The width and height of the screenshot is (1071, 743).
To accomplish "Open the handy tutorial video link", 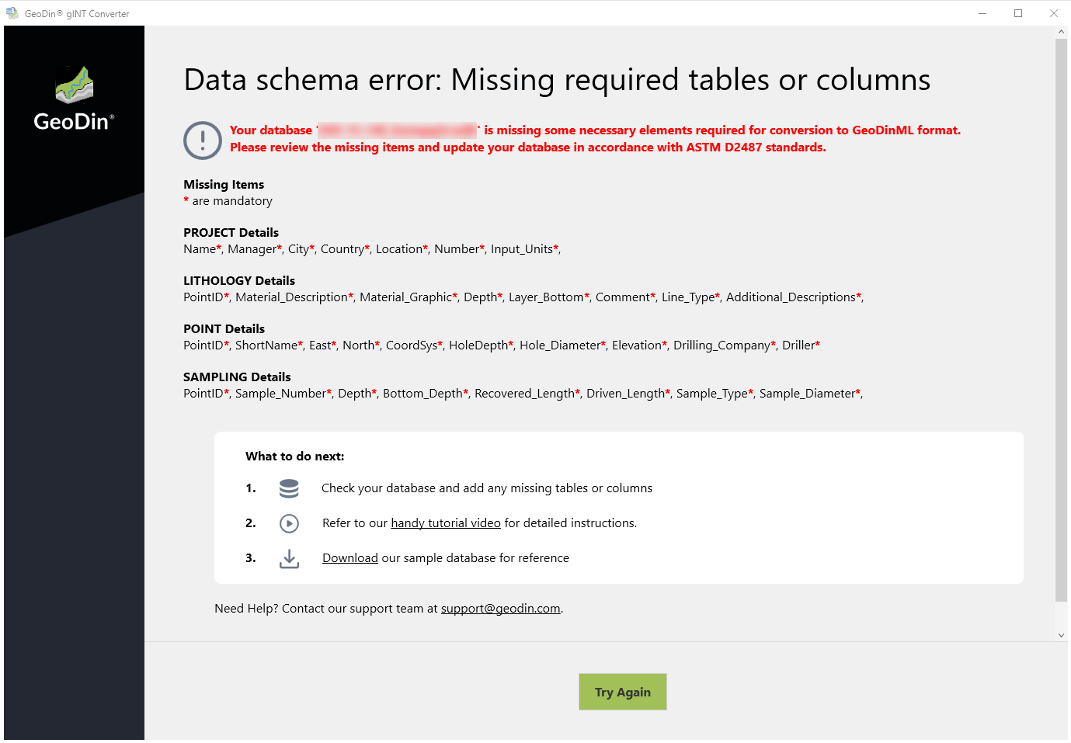I will [446, 523].
